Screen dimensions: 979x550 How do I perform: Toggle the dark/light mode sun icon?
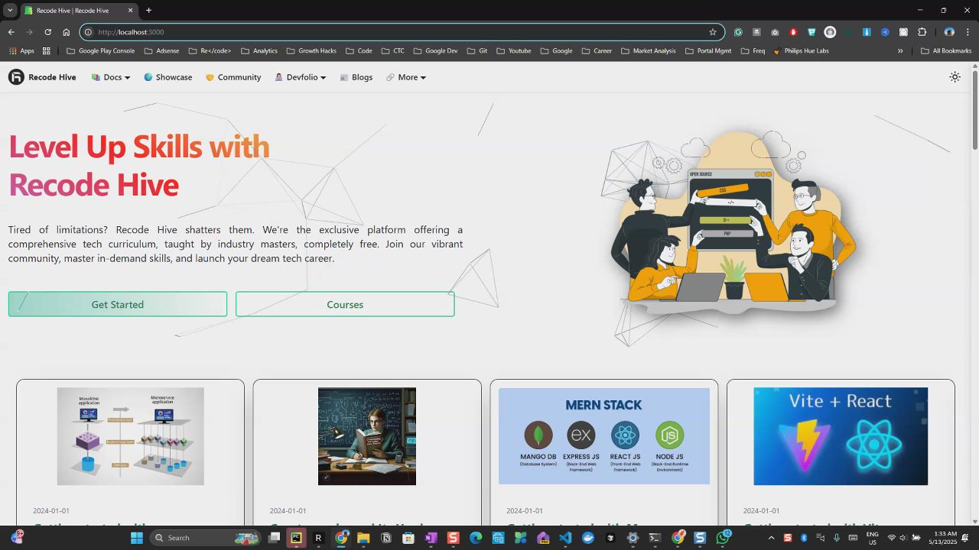pyautogui.click(x=955, y=77)
